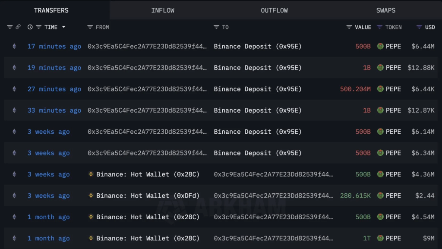Expand the TIME sort dropdown arrow
442x249 pixels.
64,27
